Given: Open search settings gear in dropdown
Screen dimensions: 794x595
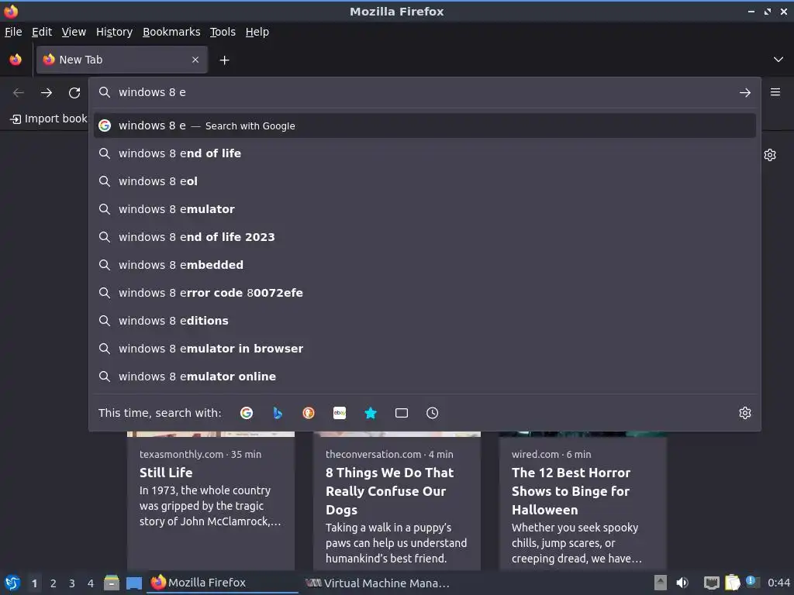Looking at the screenshot, I should click(x=745, y=413).
